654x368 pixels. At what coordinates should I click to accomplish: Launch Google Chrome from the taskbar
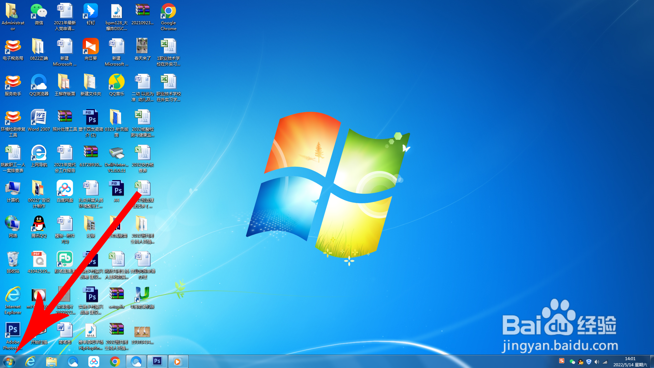(x=115, y=361)
